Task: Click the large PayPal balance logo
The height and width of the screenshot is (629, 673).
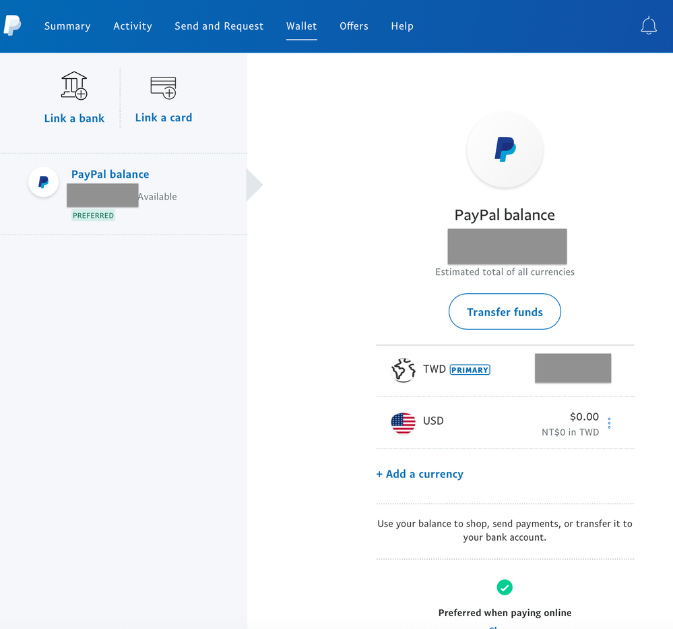Action: click(x=505, y=150)
